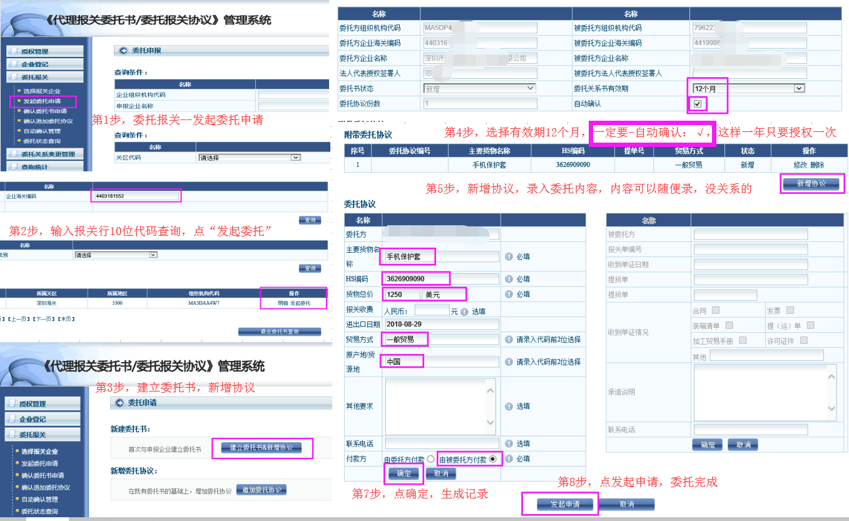Viewport: 849px width, 521px height.
Task: Focus 原产地/货源地 field showing 中国
Action: [442, 362]
